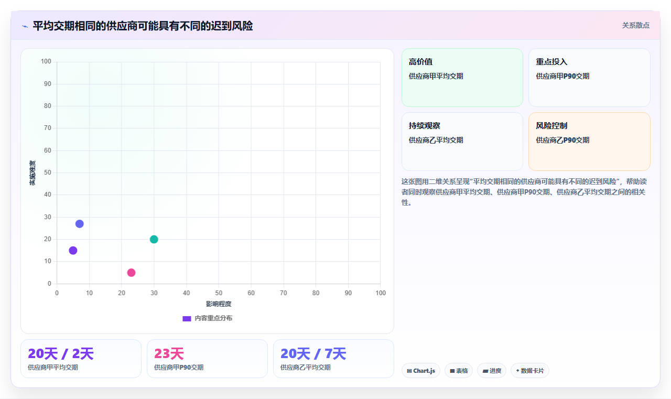Click the description paragraph starting 这张图用二维关系
This screenshot has width=671, height=399.
point(524,192)
